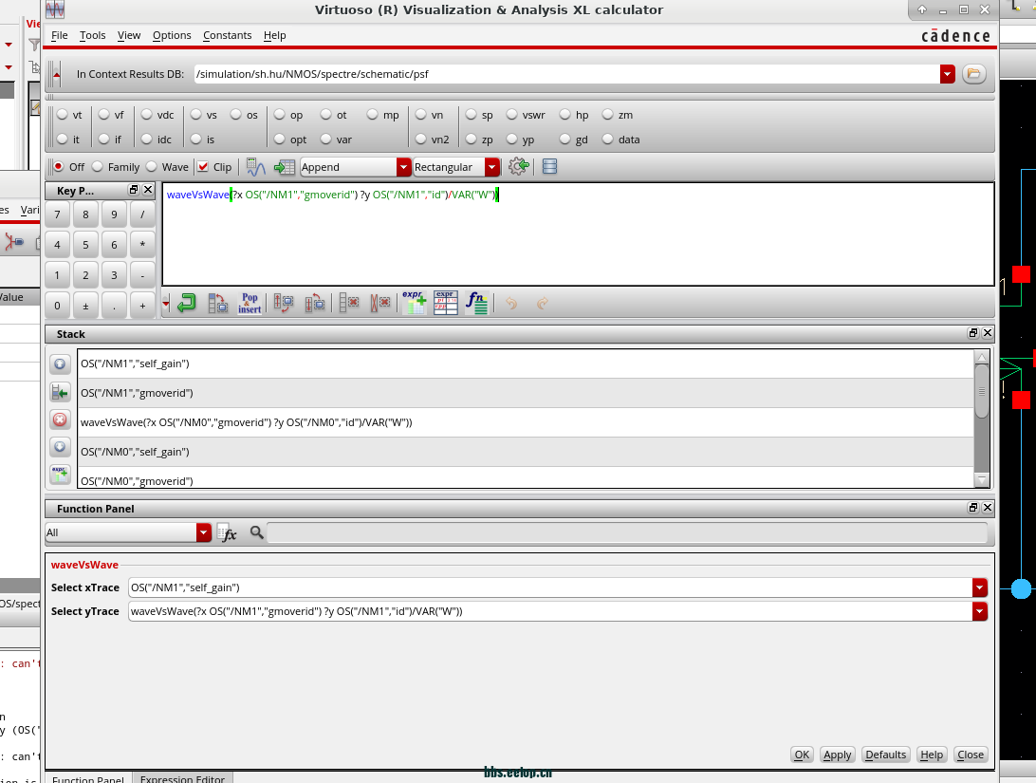1036x783 pixels.
Task: Click the rotate stack down icon
Action: point(284,304)
